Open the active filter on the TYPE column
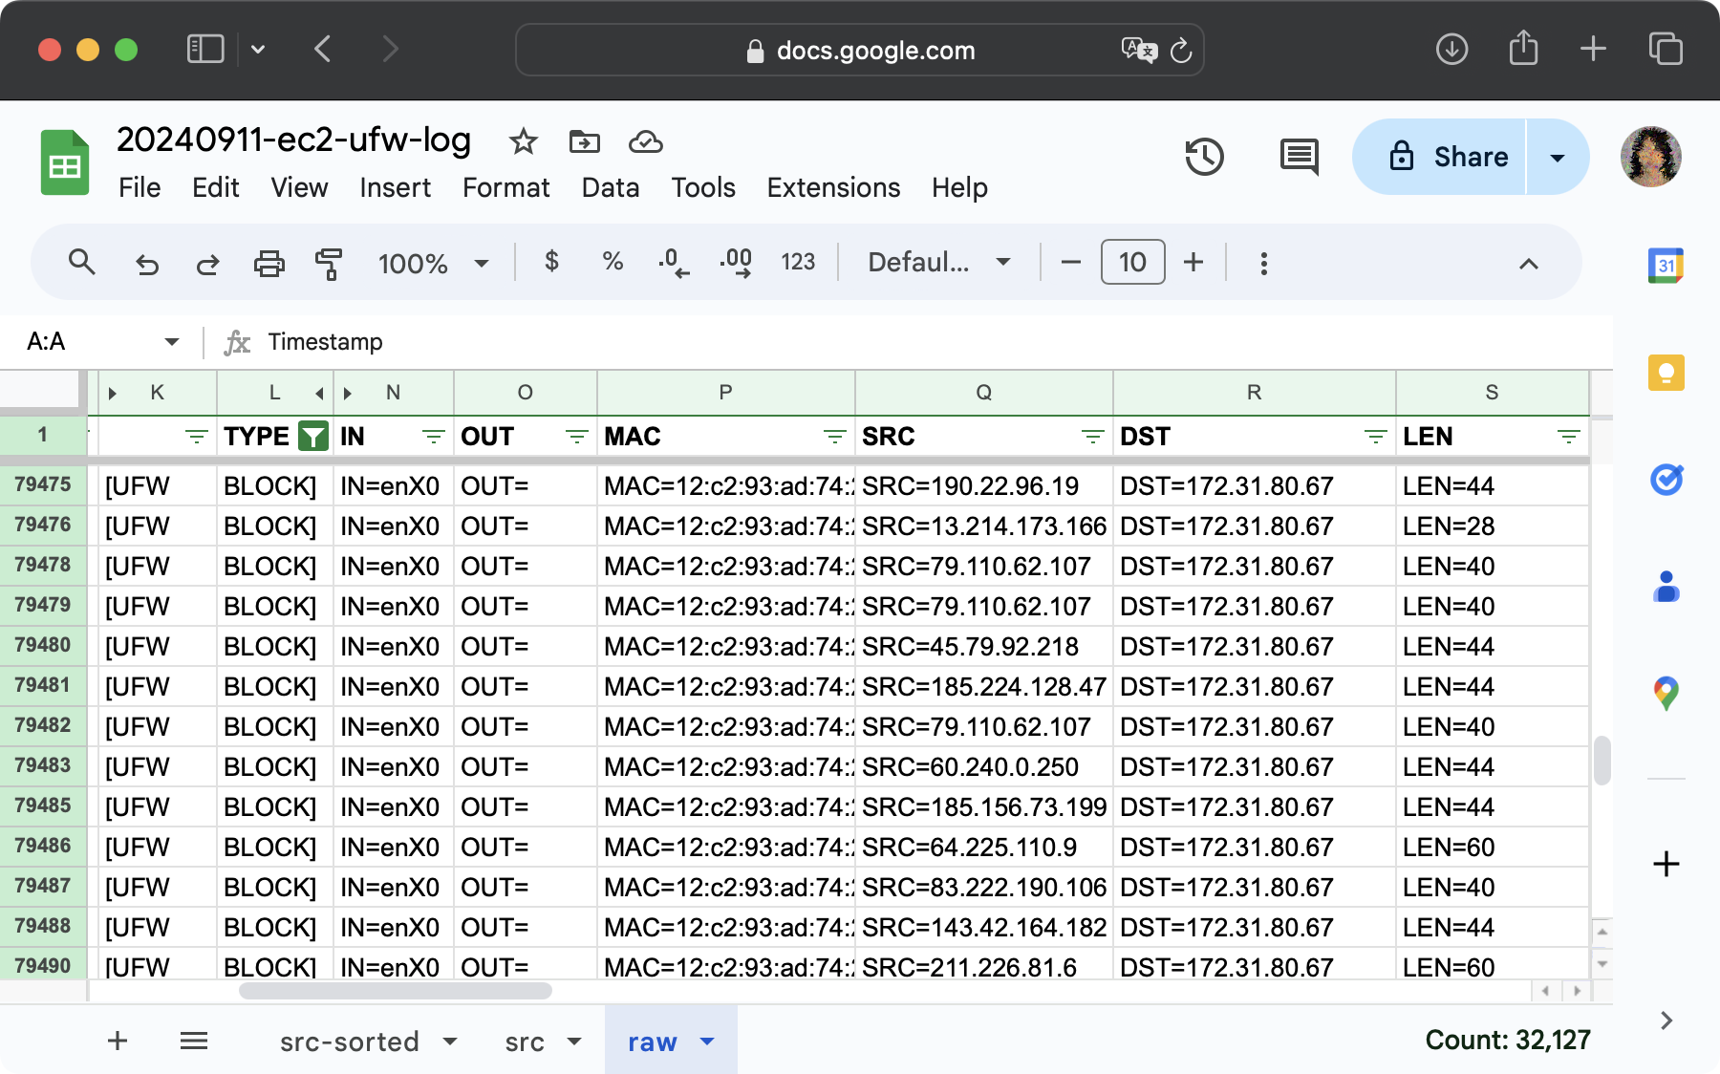Viewport: 1720px width, 1074px height. click(x=313, y=436)
